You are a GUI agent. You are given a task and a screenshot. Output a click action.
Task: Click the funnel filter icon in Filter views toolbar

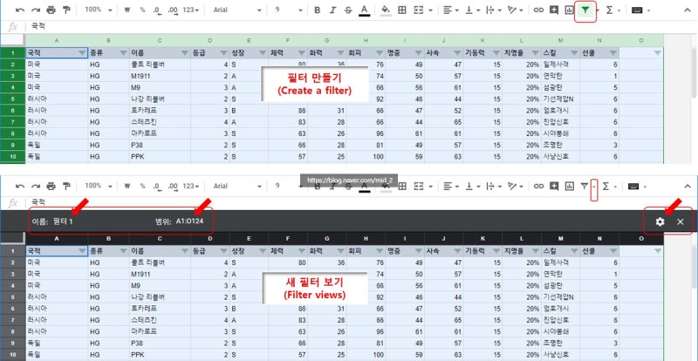pyautogui.click(x=585, y=186)
